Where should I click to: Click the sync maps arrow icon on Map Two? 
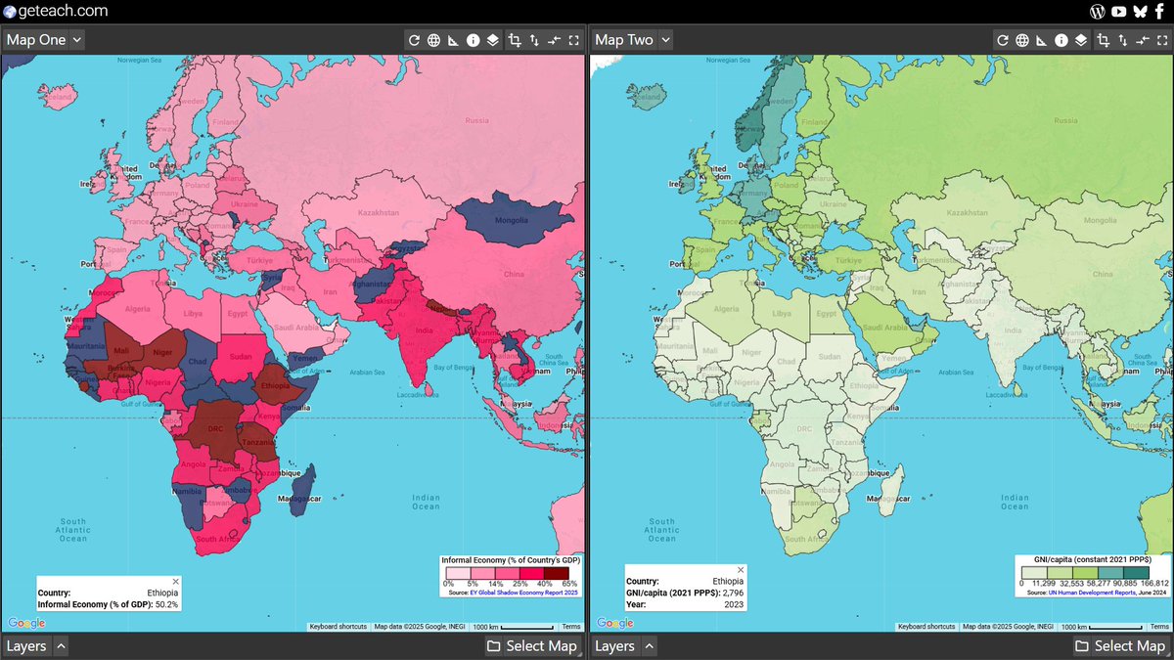click(1142, 40)
